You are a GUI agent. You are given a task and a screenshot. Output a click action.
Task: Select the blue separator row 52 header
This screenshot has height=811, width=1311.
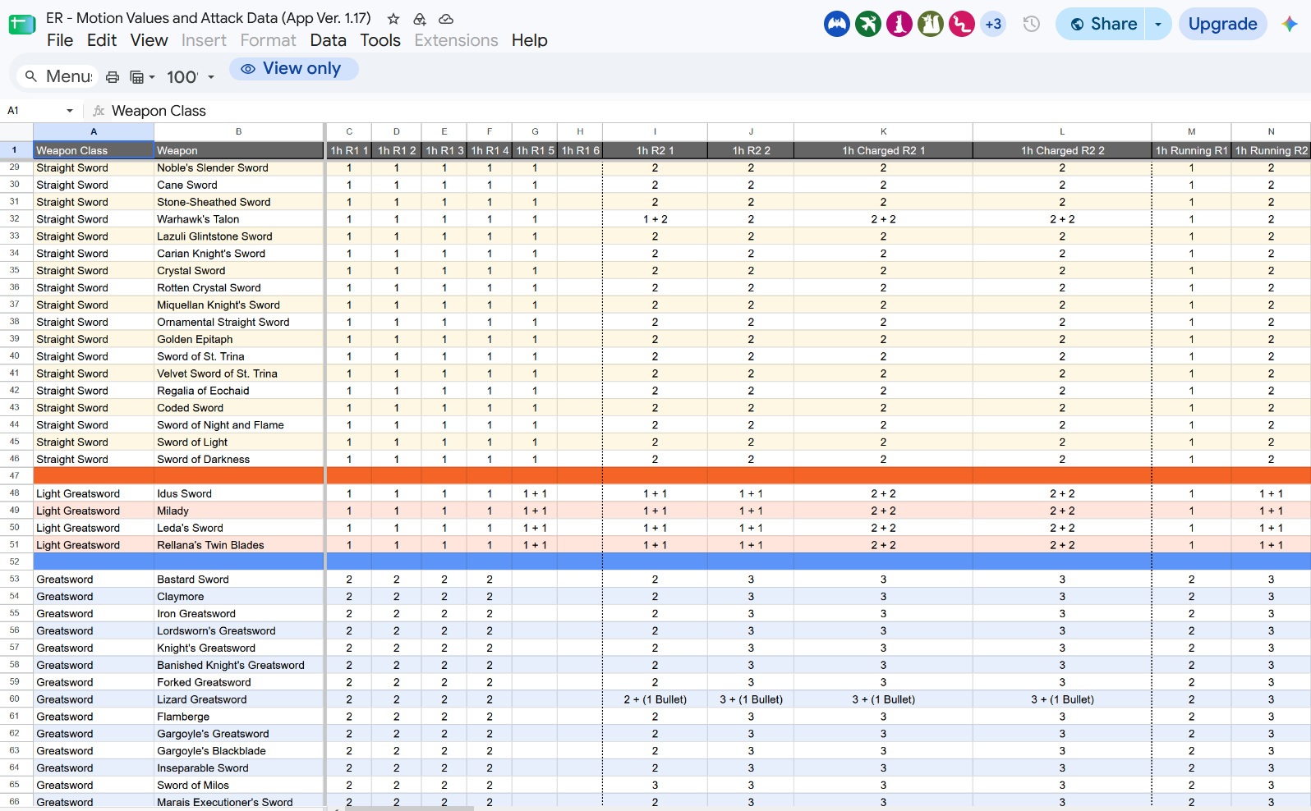(15, 561)
